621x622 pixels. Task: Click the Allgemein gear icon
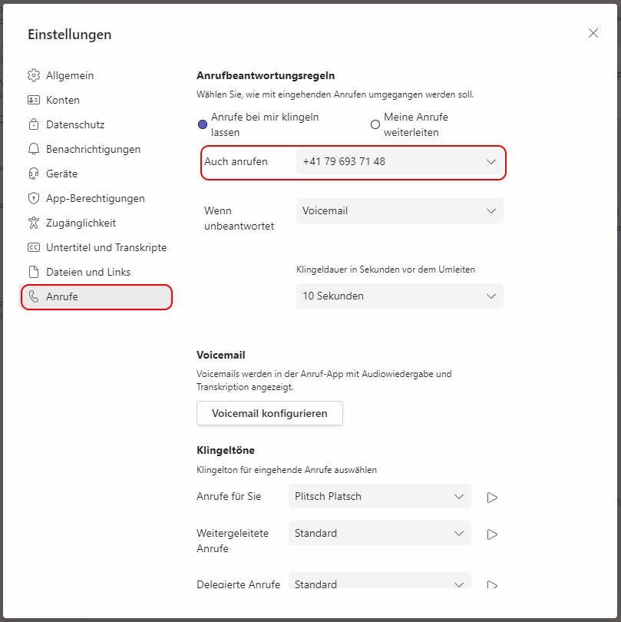(x=34, y=75)
